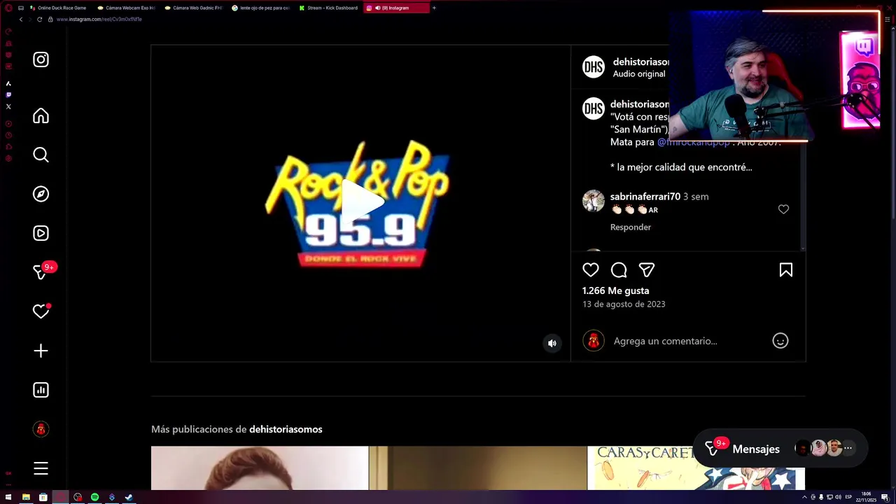Viewport: 896px width, 504px height.
Task: Open the More hamburger menu
Action: tap(41, 468)
